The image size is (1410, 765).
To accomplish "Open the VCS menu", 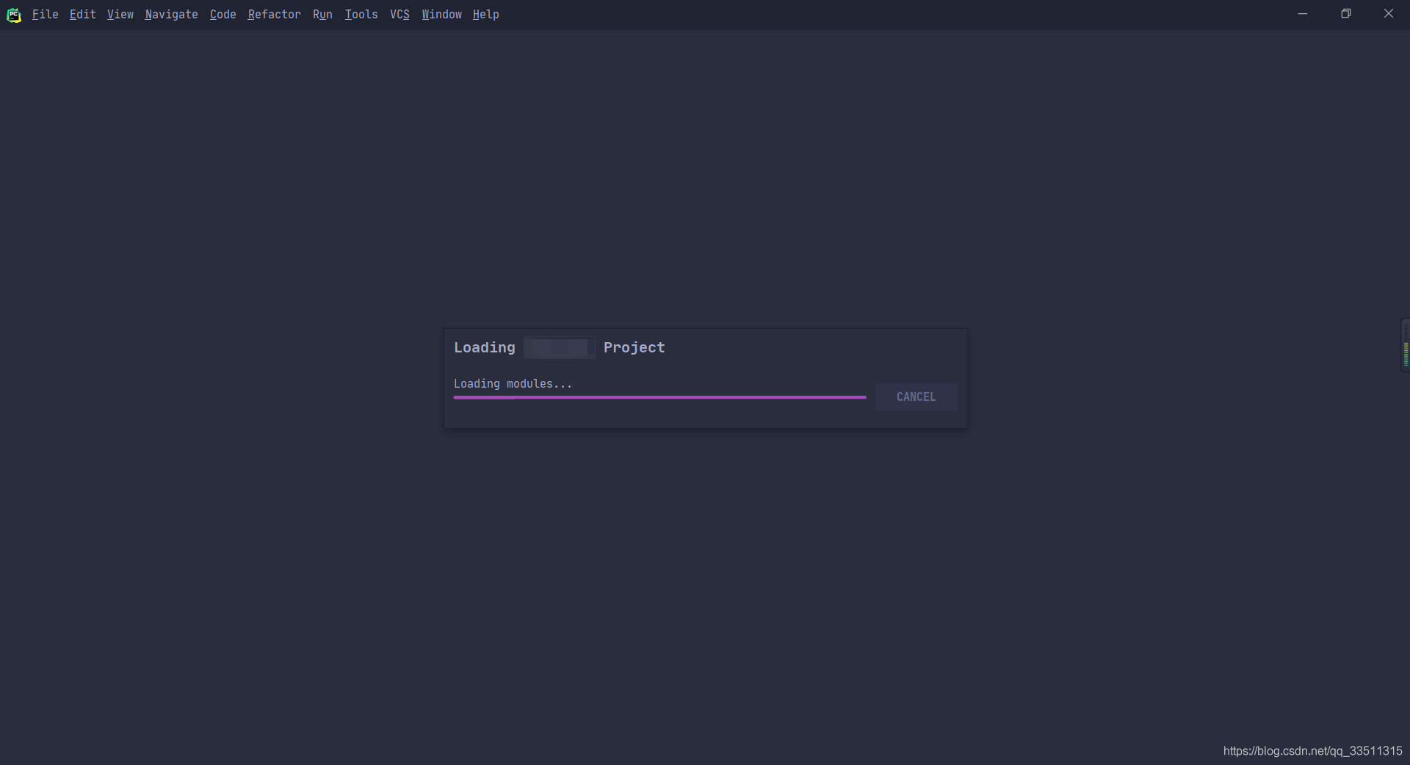I will click(x=399, y=15).
